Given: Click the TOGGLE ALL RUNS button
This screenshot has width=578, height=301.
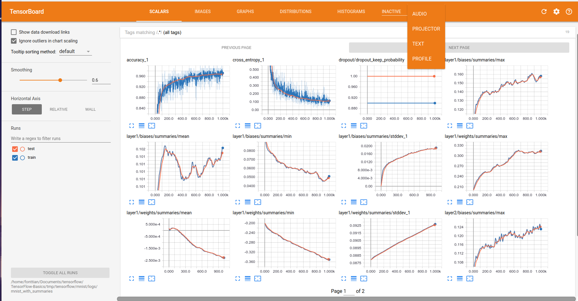Looking at the screenshot, I should (60, 273).
